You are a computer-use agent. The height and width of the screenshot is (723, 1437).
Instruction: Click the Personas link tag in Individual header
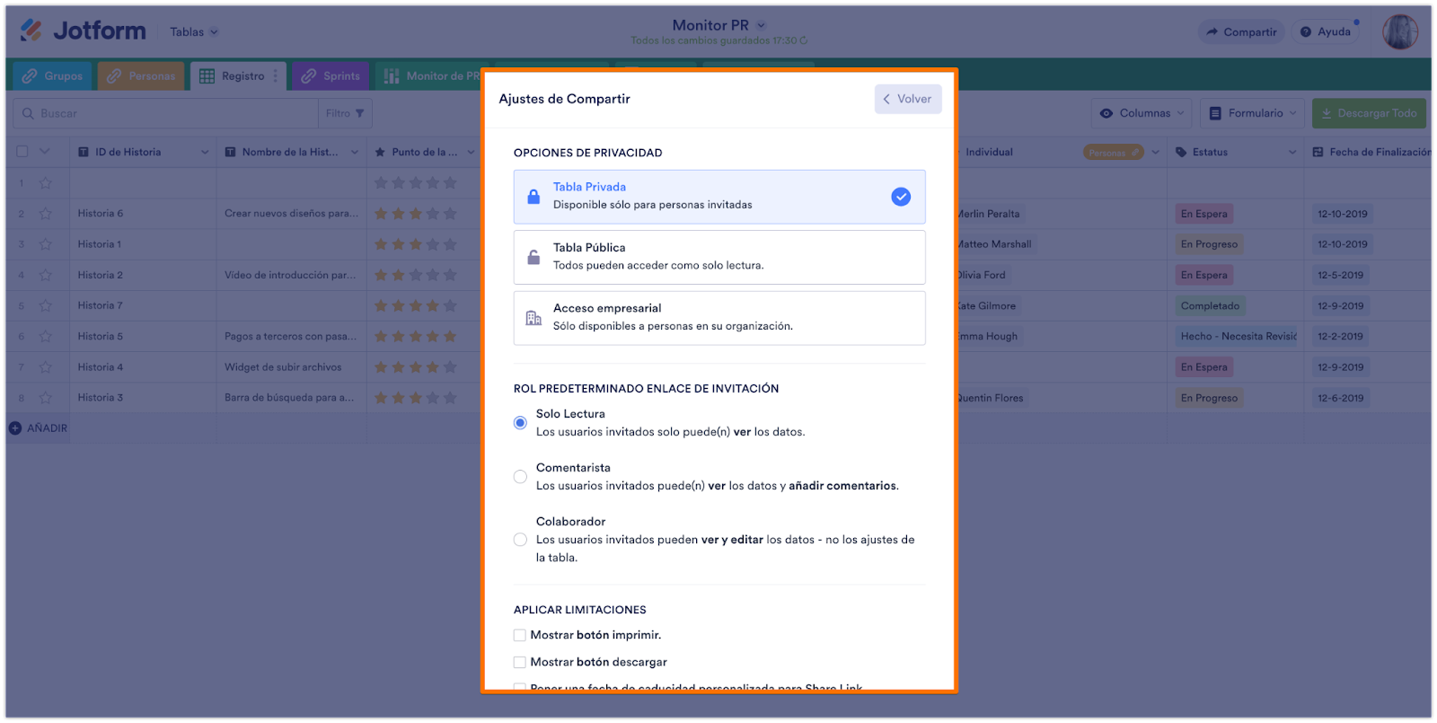click(1114, 153)
